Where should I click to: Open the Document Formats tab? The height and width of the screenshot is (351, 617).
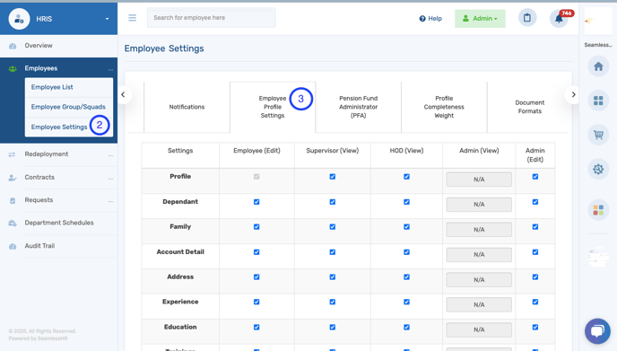(x=530, y=107)
